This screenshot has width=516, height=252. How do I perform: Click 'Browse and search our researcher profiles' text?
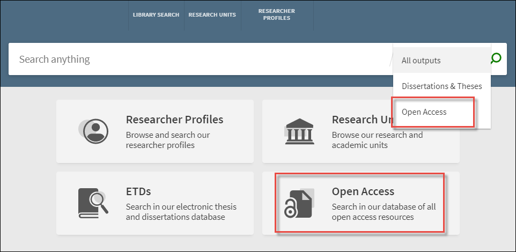(167, 140)
